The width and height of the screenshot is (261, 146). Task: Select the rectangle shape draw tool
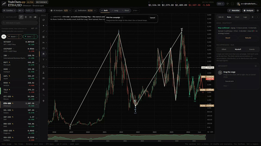point(43,48)
